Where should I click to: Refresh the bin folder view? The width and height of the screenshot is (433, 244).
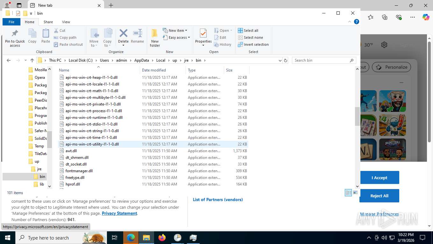click(x=286, y=60)
